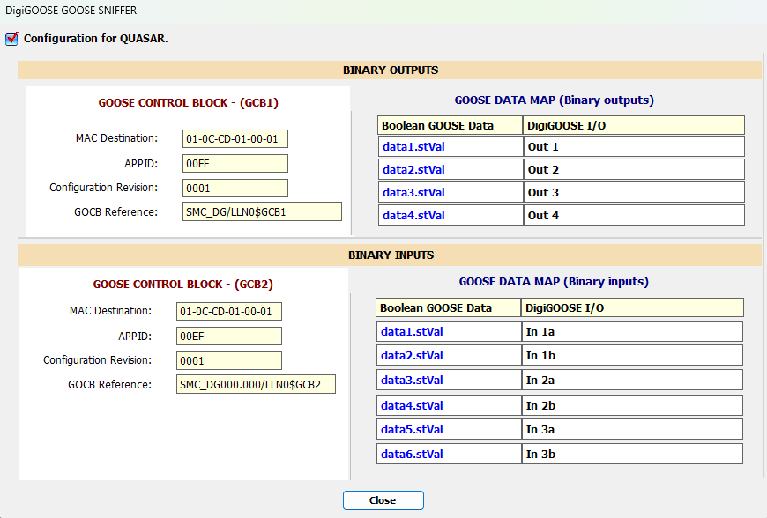
Task: Select the Out 4 output cell
Action: point(634,215)
